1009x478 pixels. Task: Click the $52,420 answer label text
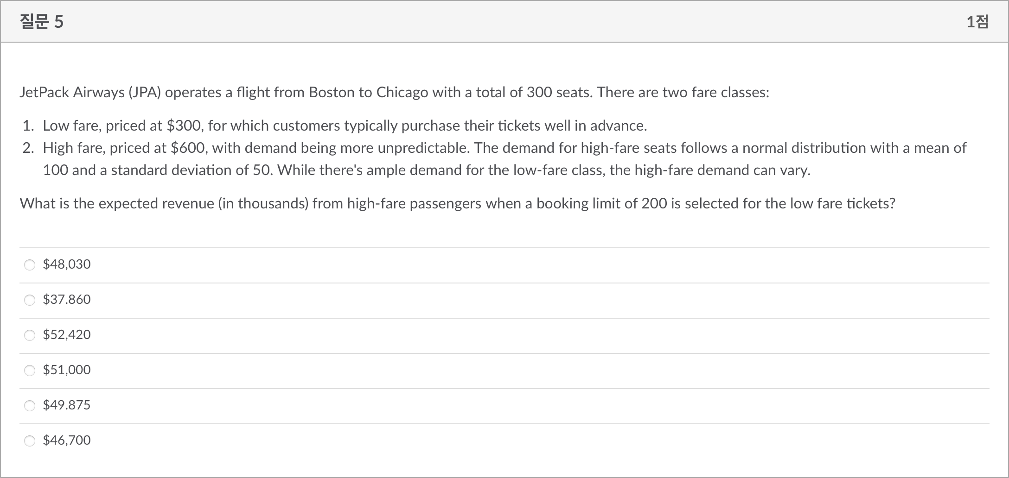tap(67, 335)
